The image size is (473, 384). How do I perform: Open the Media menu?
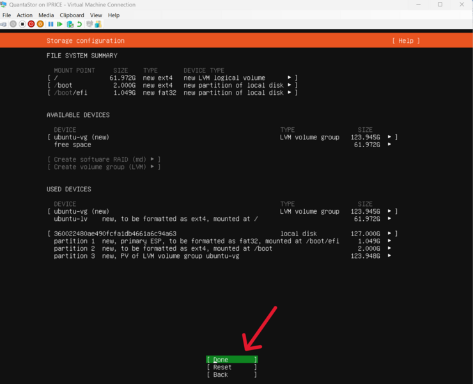[x=46, y=15]
